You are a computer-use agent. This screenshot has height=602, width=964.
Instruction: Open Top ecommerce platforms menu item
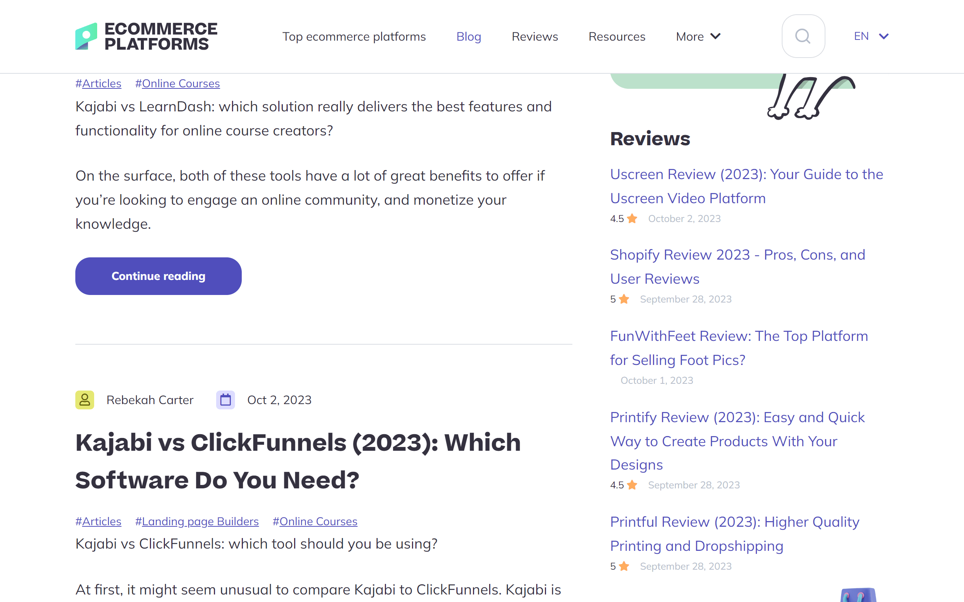(x=354, y=36)
